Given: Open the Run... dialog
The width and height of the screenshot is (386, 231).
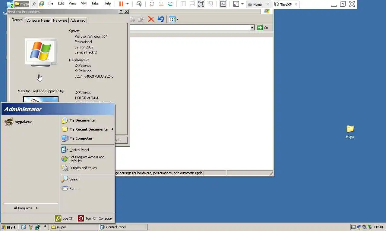Looking at the screenshot, I should tap(70, 188).
